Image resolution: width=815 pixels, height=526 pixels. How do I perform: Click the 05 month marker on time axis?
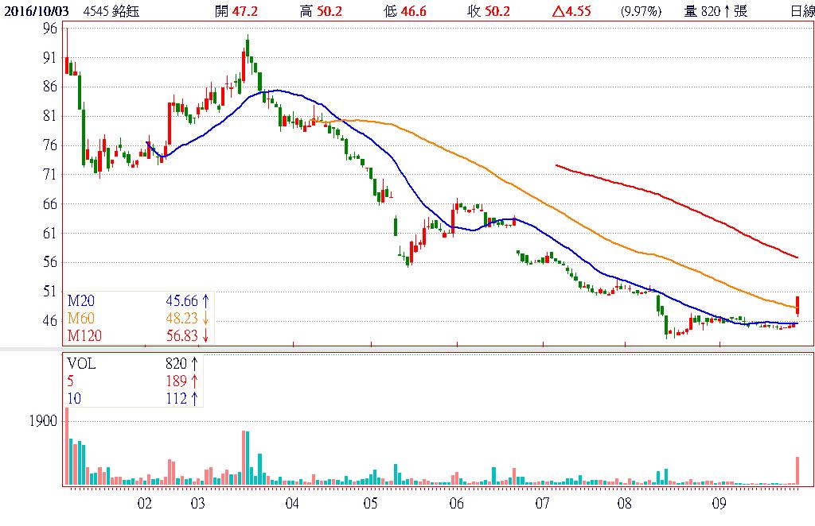(x=370, y=503)
